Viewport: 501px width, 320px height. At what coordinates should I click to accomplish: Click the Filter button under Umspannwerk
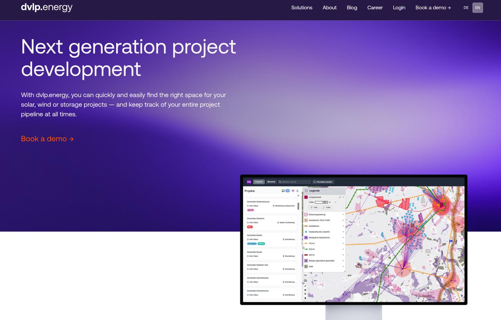pyautogui.click(x=314, y=207)
